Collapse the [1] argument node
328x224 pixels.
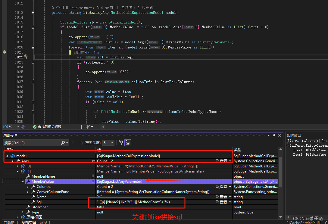(17, 171)
